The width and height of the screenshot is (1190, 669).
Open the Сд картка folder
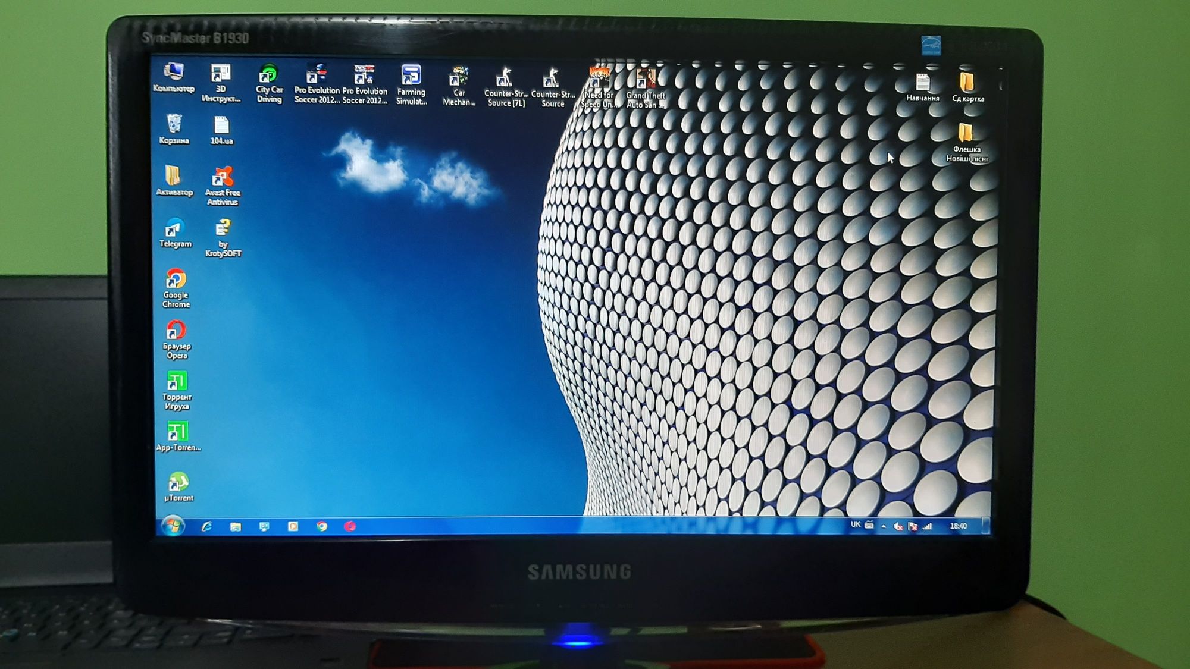(967, 87)
